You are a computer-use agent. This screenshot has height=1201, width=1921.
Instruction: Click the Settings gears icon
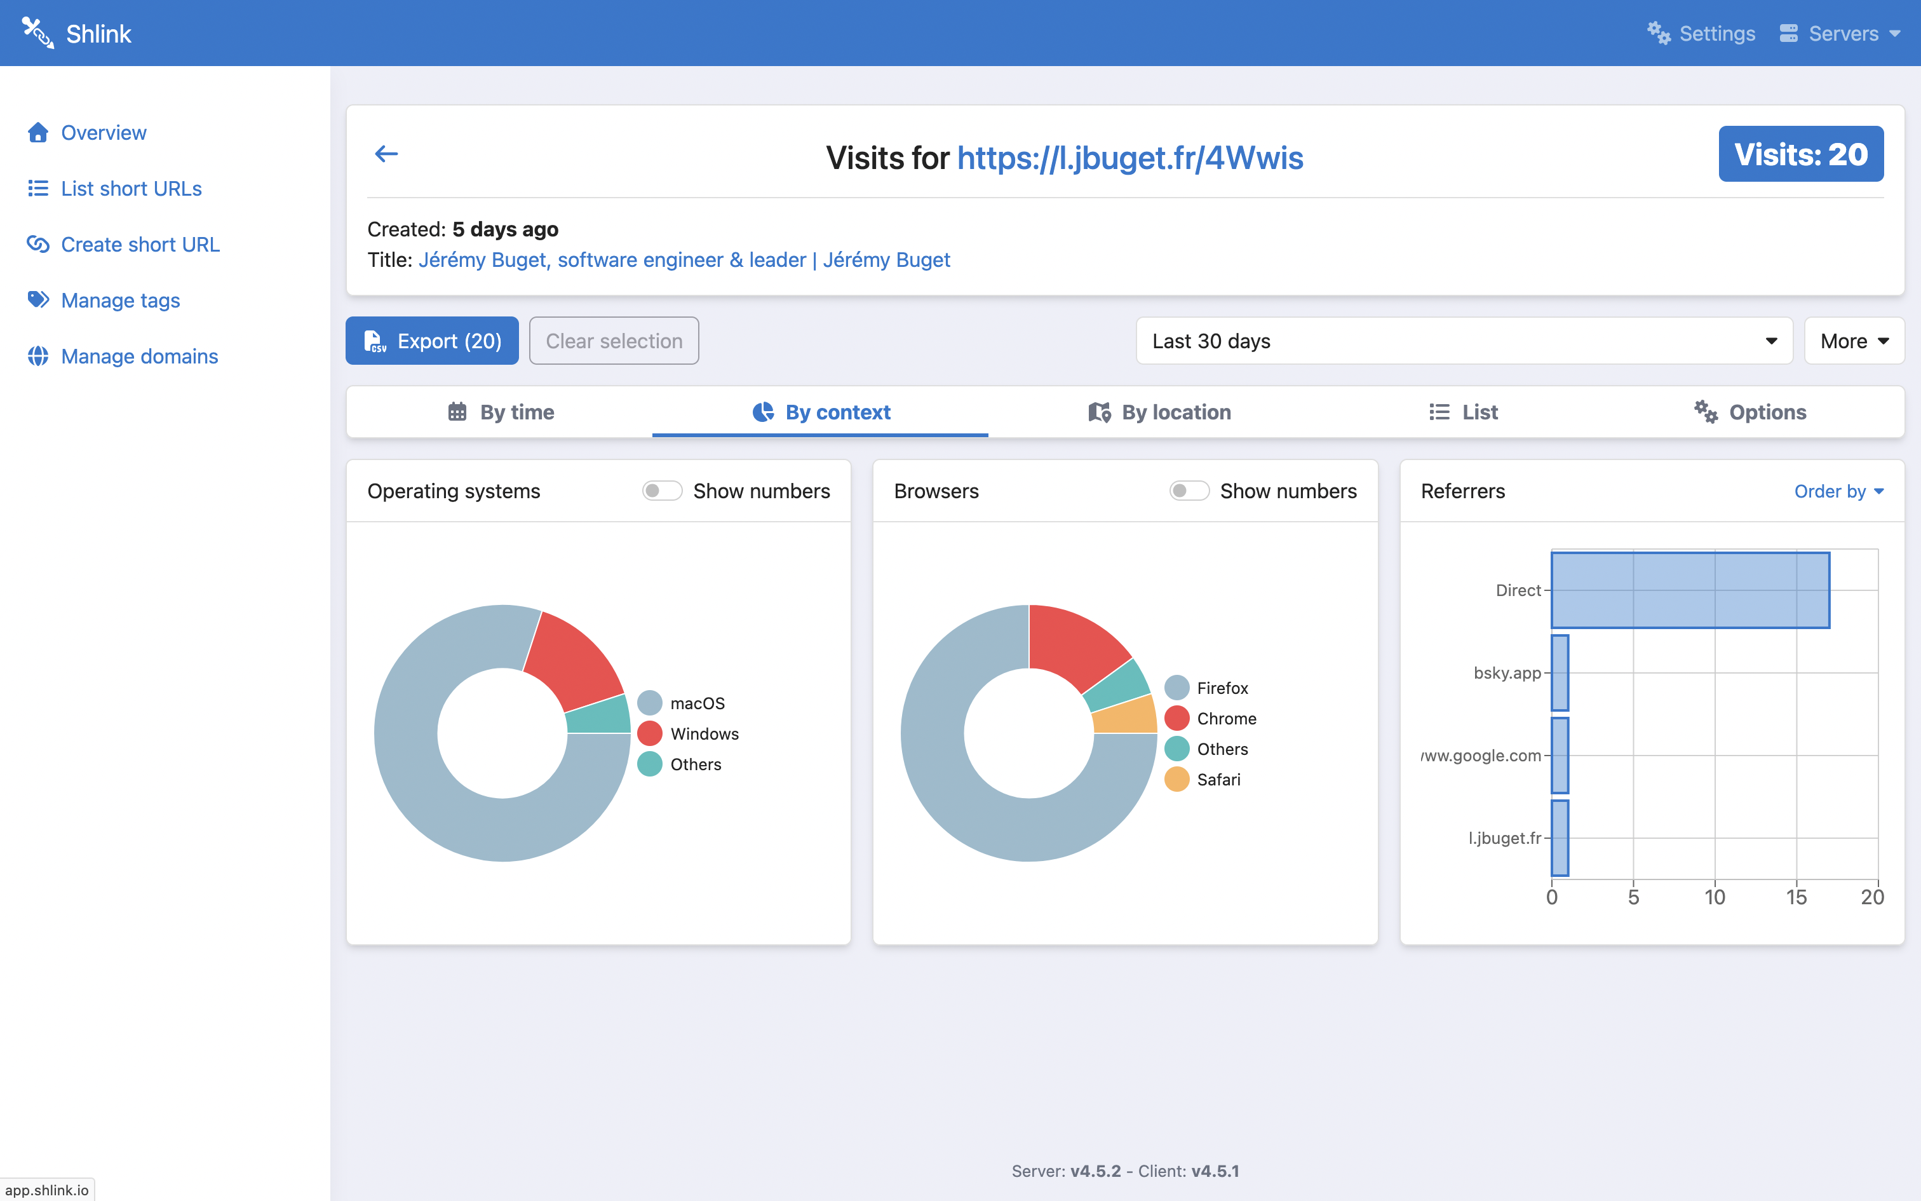click(1658, 33)
